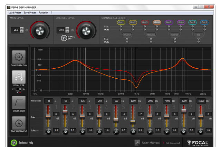221x147 pixels.
Task: Click the band 5 gain value -5
Action: (x=124, y=114)
